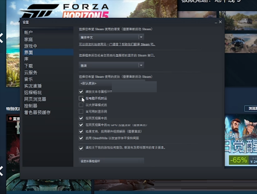Screen dimensions: 257x194
Task: Click the 设置任务栏偏好 button
Action: pos(111,161)
